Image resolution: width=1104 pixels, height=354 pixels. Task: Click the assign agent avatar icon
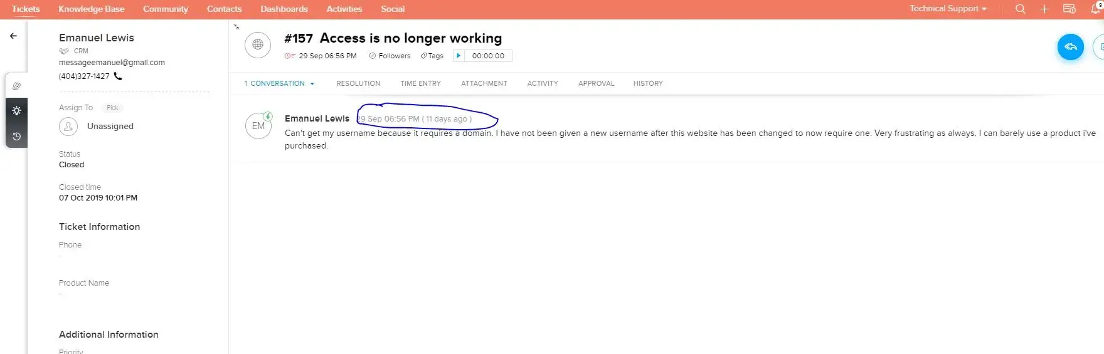pos(68,127)
